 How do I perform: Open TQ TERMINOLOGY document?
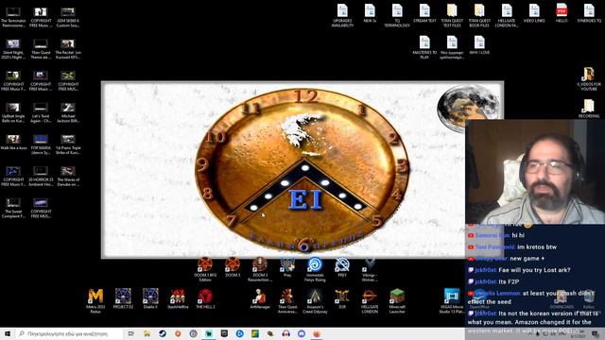[397, 15]
